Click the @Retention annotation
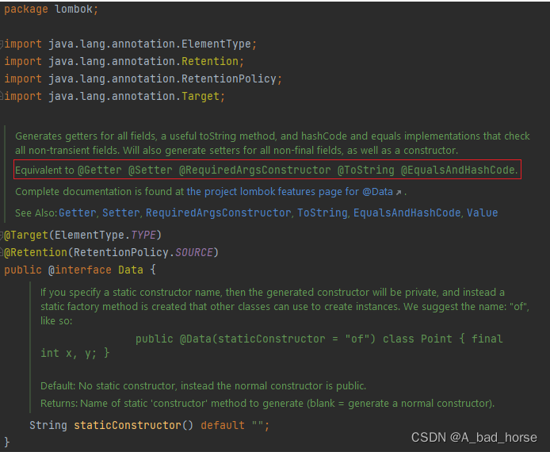This screenshot has height=452, width=550. click(36, 252)
